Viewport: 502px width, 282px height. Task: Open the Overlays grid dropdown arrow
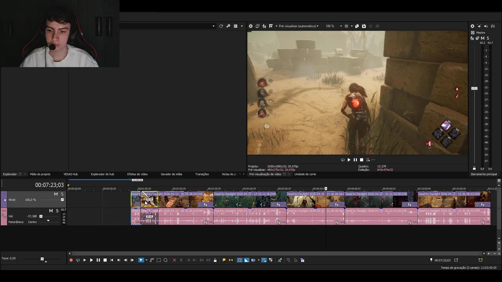coord(351,26)
